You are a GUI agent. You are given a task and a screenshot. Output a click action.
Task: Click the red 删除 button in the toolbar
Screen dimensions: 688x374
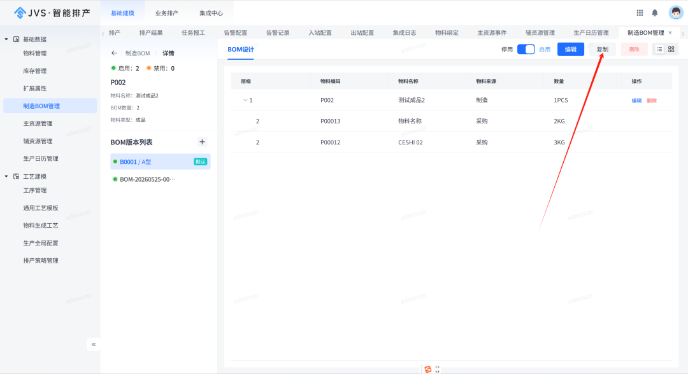pos(634,50)
